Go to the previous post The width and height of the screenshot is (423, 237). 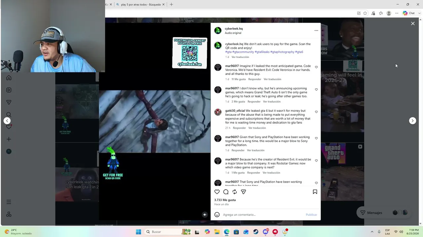[x=7, y=121]
